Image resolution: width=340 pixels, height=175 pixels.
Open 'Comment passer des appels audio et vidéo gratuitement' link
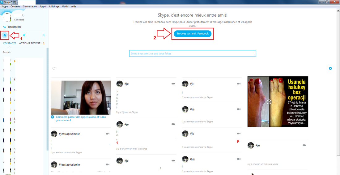[x=81, y=118]
